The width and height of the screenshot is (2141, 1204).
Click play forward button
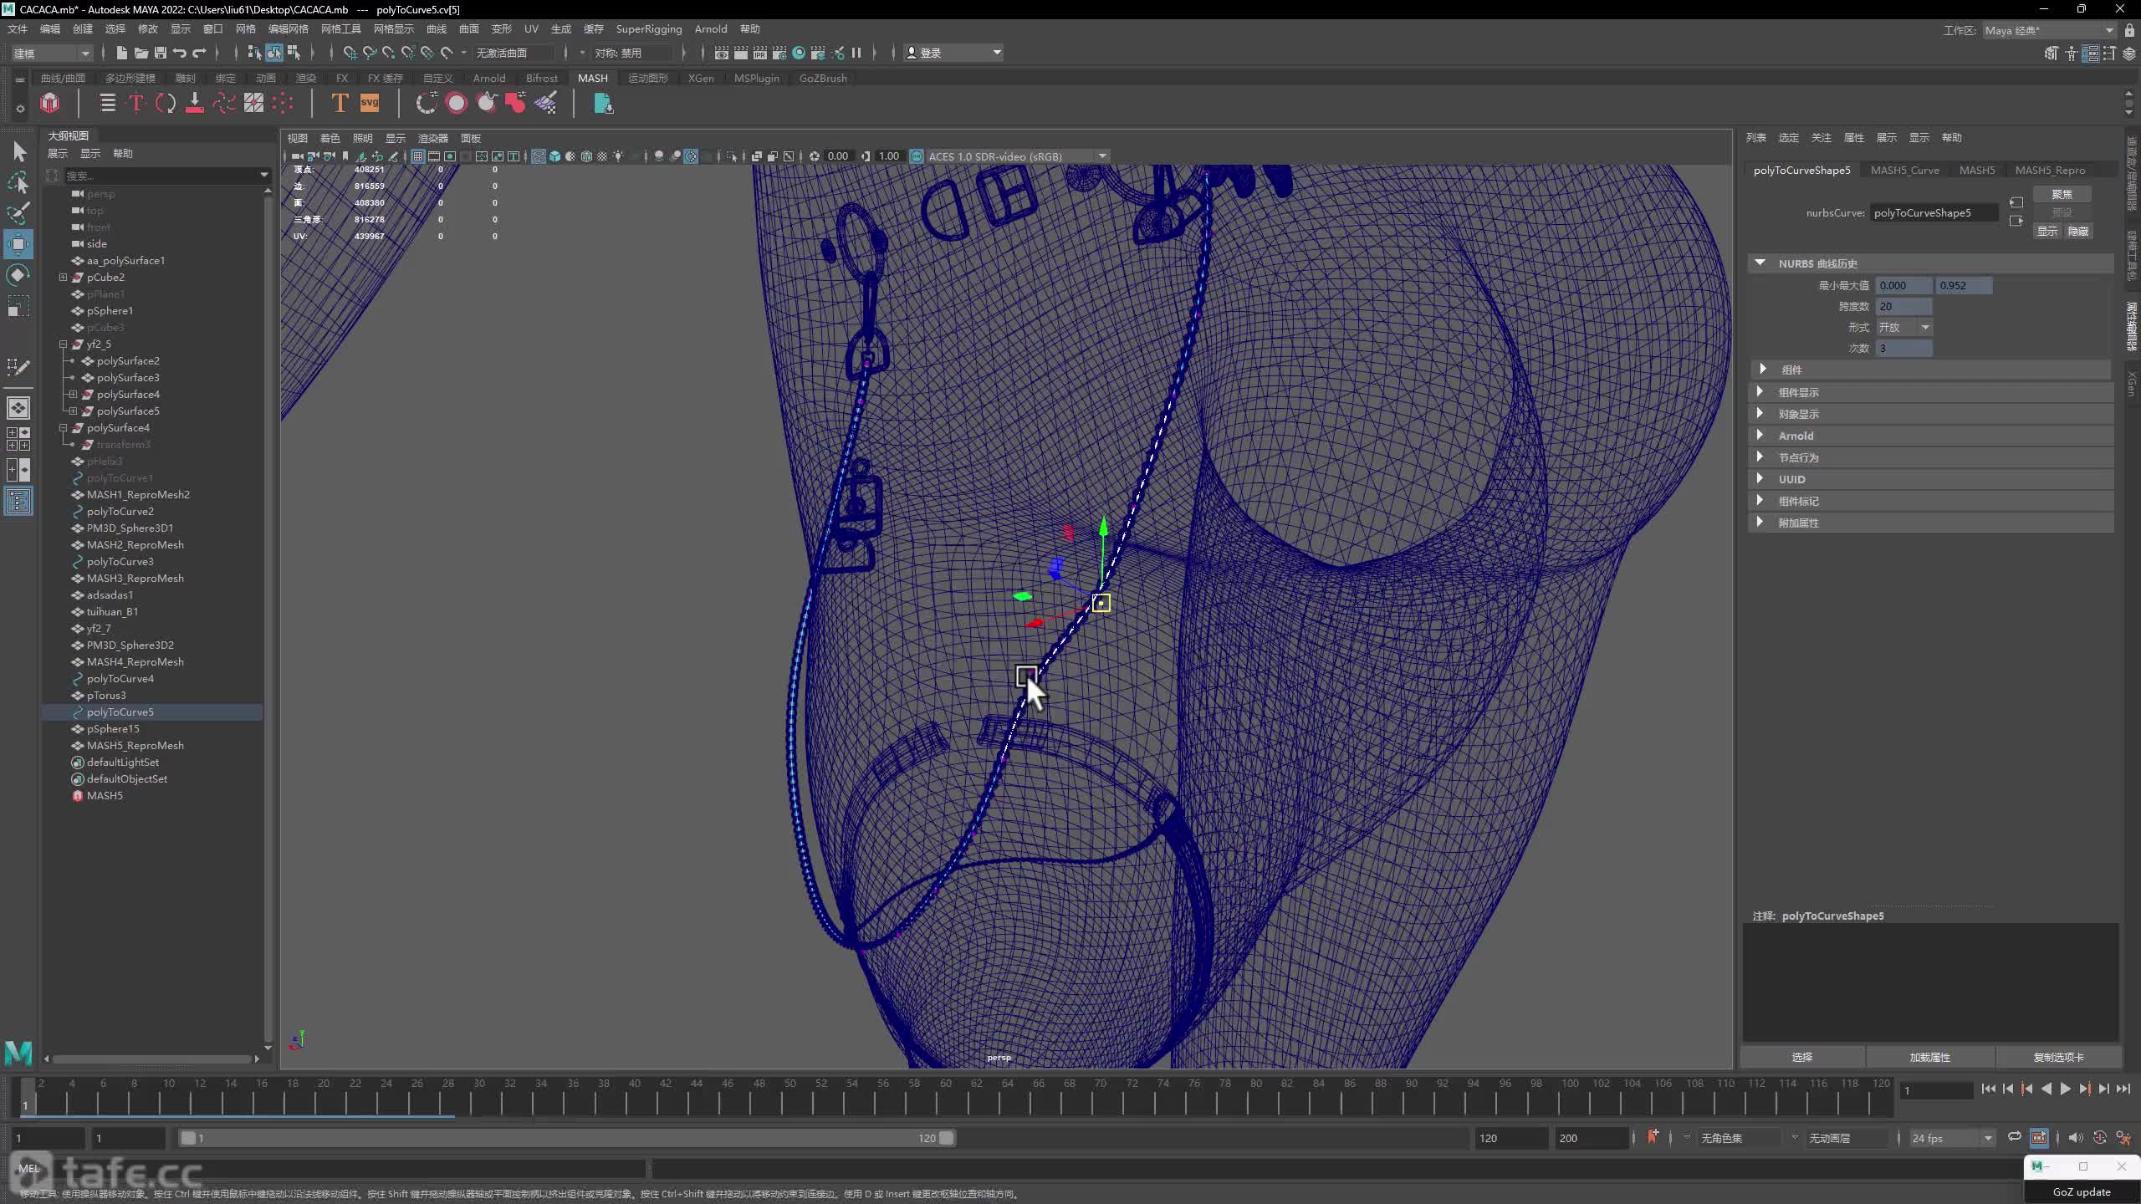click(2065, 1089)
